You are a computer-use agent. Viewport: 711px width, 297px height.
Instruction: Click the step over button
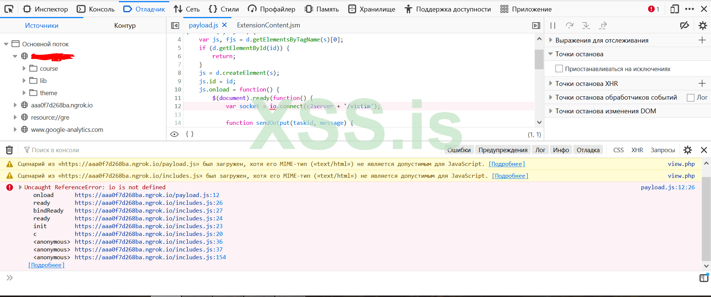pyautogui.click(x=570, y=26)
